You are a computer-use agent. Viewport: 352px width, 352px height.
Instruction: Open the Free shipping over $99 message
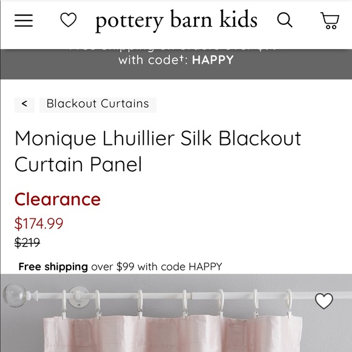point(120,266)
